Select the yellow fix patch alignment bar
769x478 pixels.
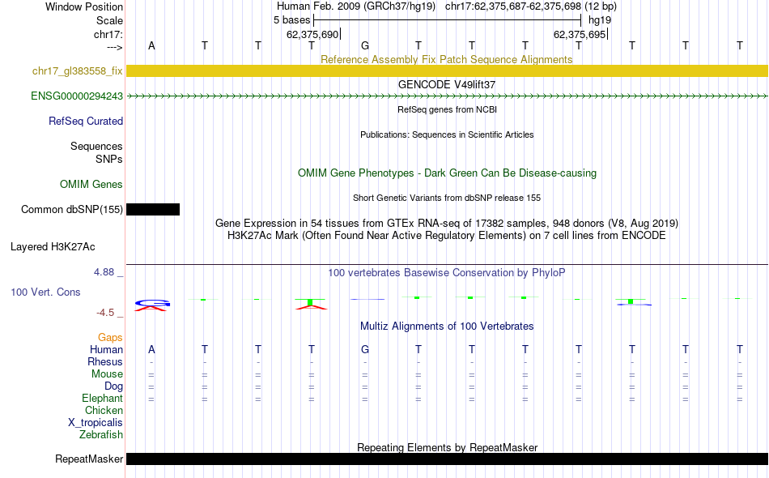point(447,70)
